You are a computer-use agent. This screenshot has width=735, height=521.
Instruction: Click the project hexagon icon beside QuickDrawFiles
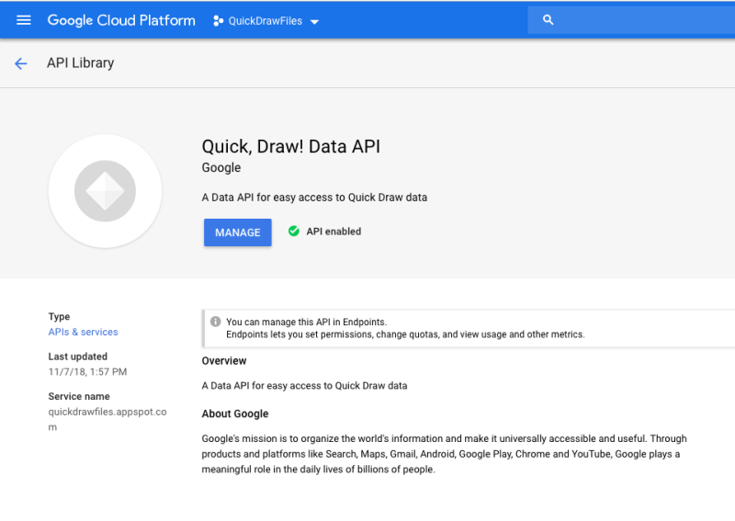[x=218, y=20]
